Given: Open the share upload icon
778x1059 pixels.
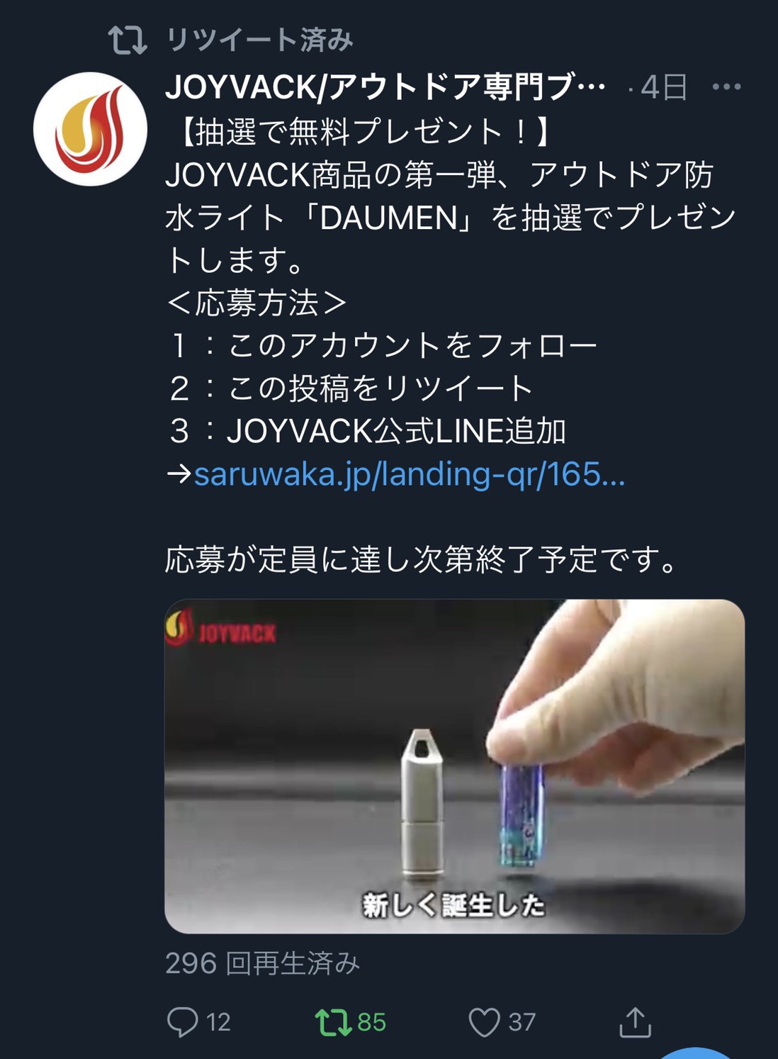Looking at the screenshot, I should 635,1021.
